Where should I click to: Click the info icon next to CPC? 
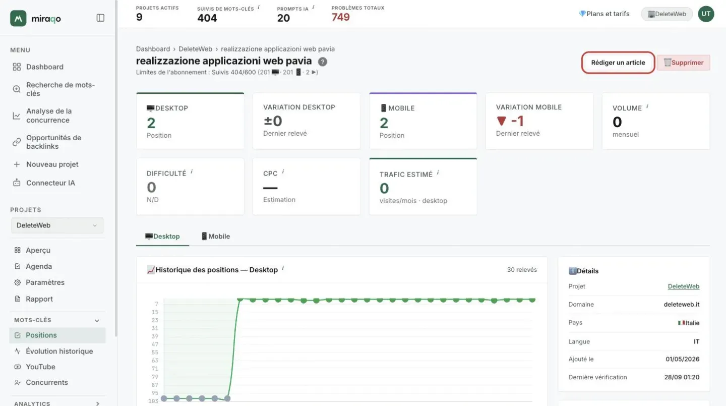[283, 172]
